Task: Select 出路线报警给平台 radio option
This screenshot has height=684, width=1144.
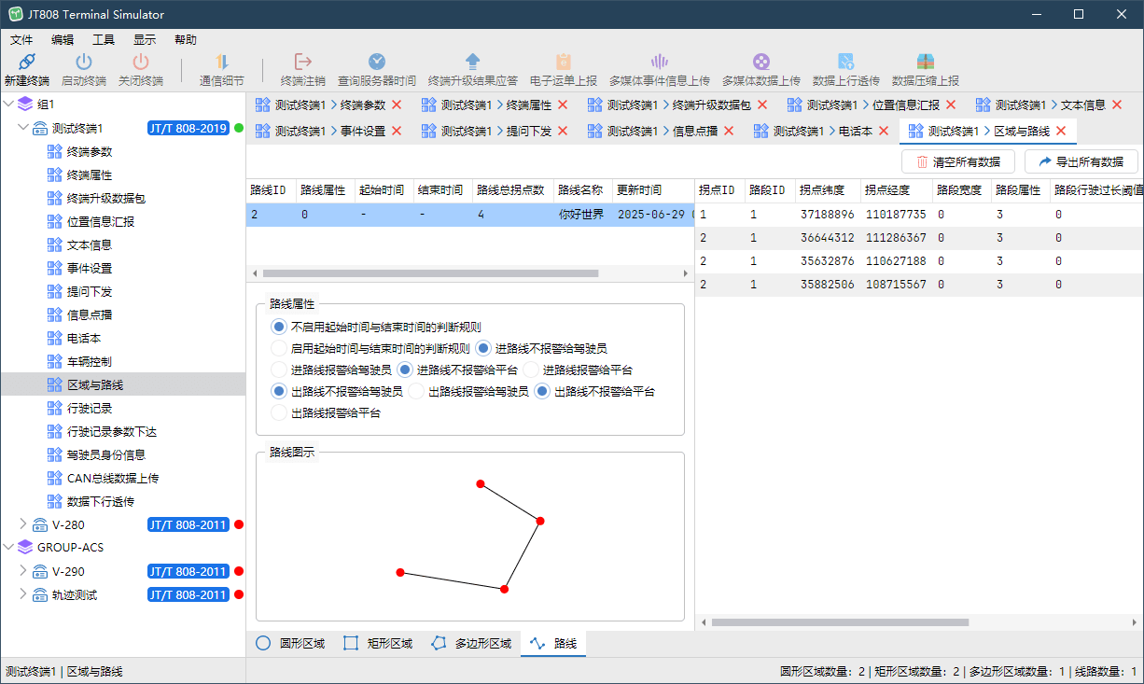Action: (278, 412)
